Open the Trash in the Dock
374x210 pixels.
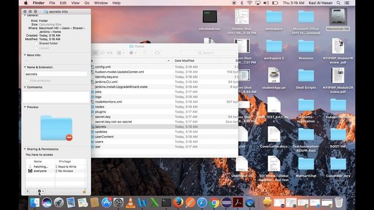tap(339, 202)
